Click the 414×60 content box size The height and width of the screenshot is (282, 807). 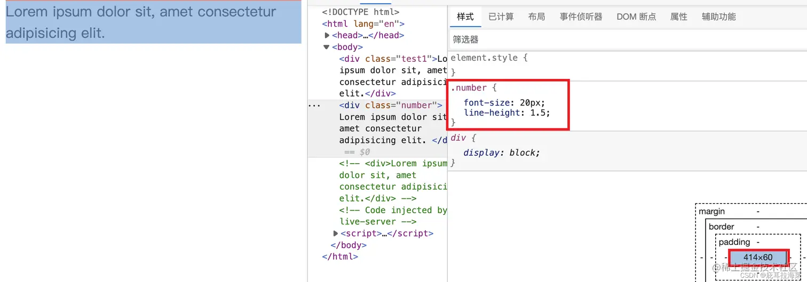click(758, 257)
